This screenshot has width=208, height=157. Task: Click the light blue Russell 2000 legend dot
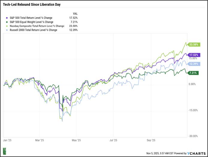pyautogui.click(x=7, y=30)
